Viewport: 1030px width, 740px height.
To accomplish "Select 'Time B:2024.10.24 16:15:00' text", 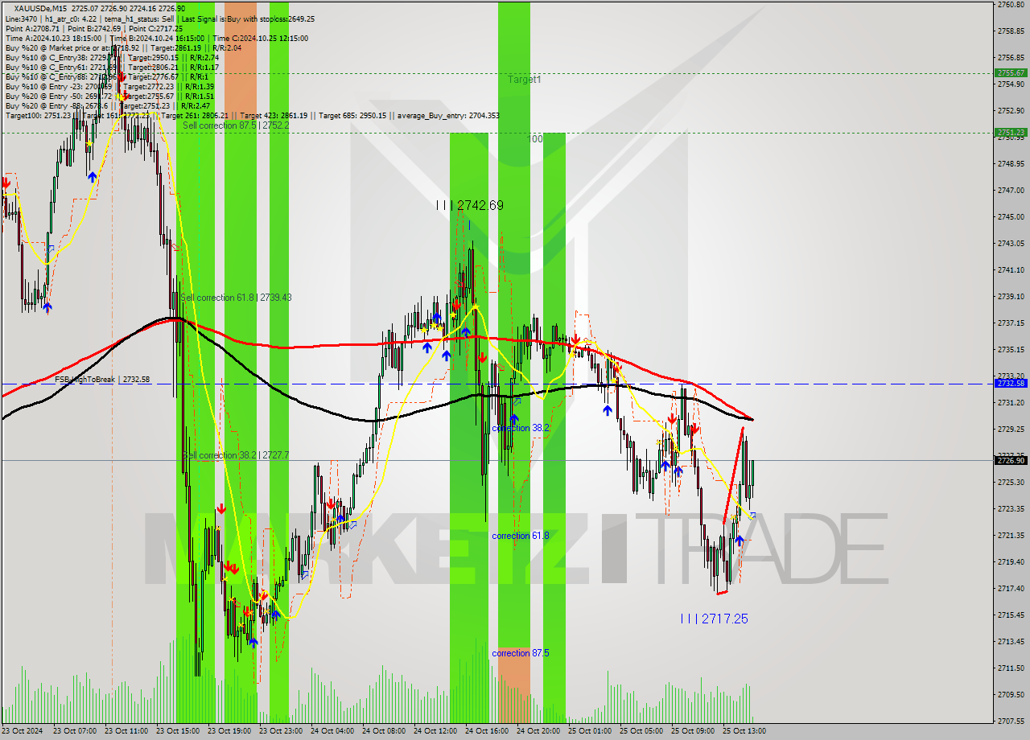I will pos(158,38).
